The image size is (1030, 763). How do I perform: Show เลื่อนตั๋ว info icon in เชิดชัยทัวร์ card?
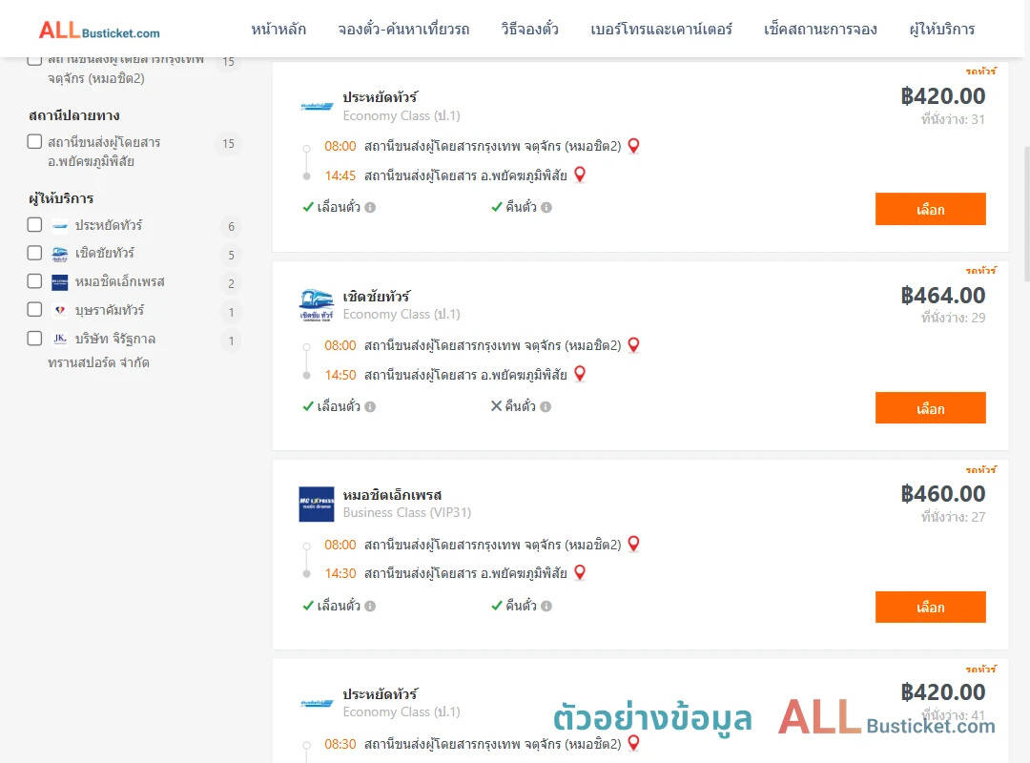tap(370, 407)
